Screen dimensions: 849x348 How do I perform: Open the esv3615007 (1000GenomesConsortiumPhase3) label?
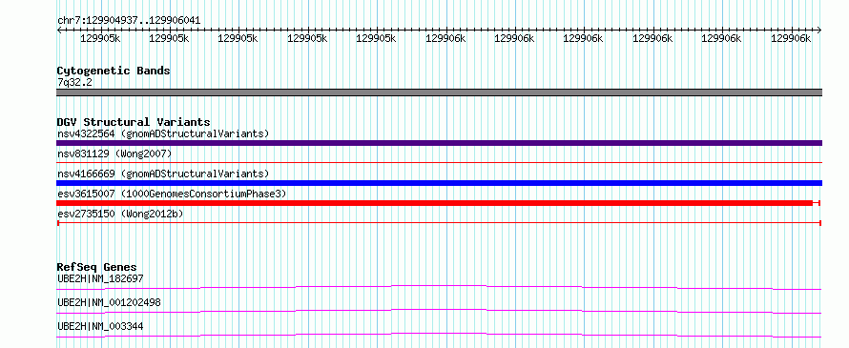[x=172, y=194]
